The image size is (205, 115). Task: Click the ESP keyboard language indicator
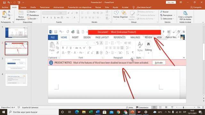pyautogui.click(x=184, y=112)
